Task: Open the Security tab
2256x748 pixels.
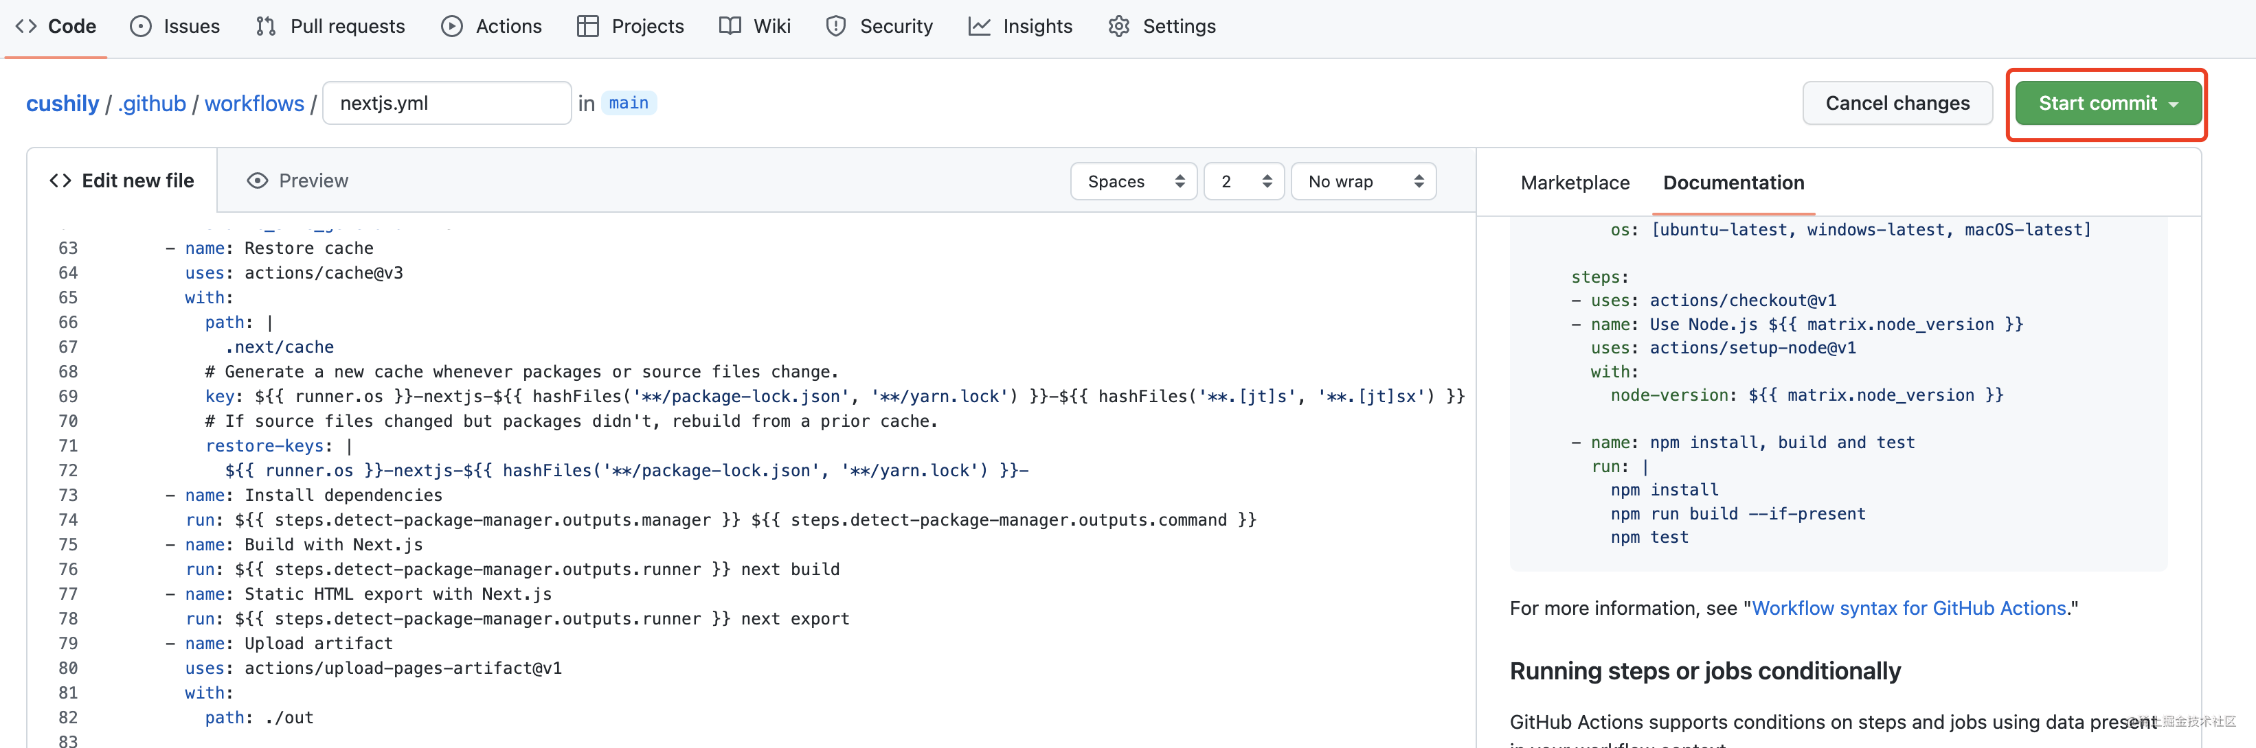Action: pyautogui.click(x=879, y=26)
